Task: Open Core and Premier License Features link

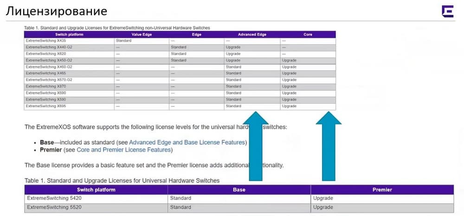Action: [x=124, y=150]
